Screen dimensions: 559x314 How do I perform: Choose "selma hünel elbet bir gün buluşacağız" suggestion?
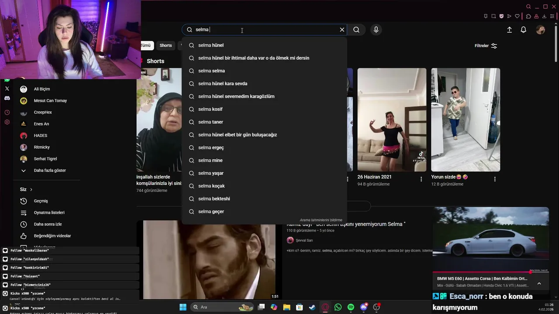coord(264,135)
